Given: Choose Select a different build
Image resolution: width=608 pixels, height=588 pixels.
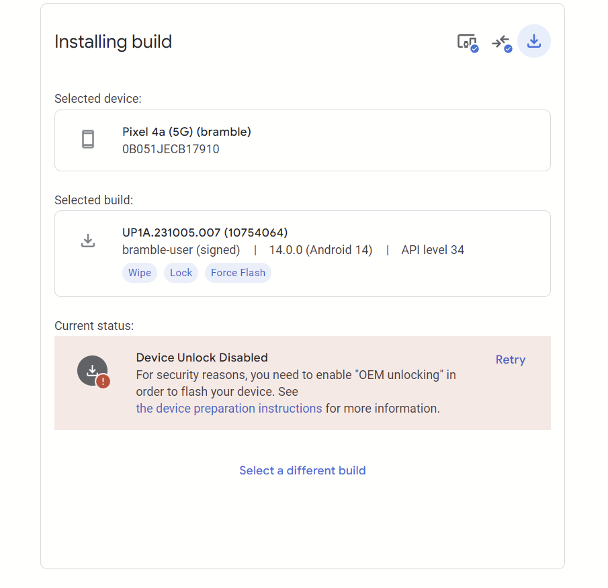Looking at the screenshot, I should 302,470.
